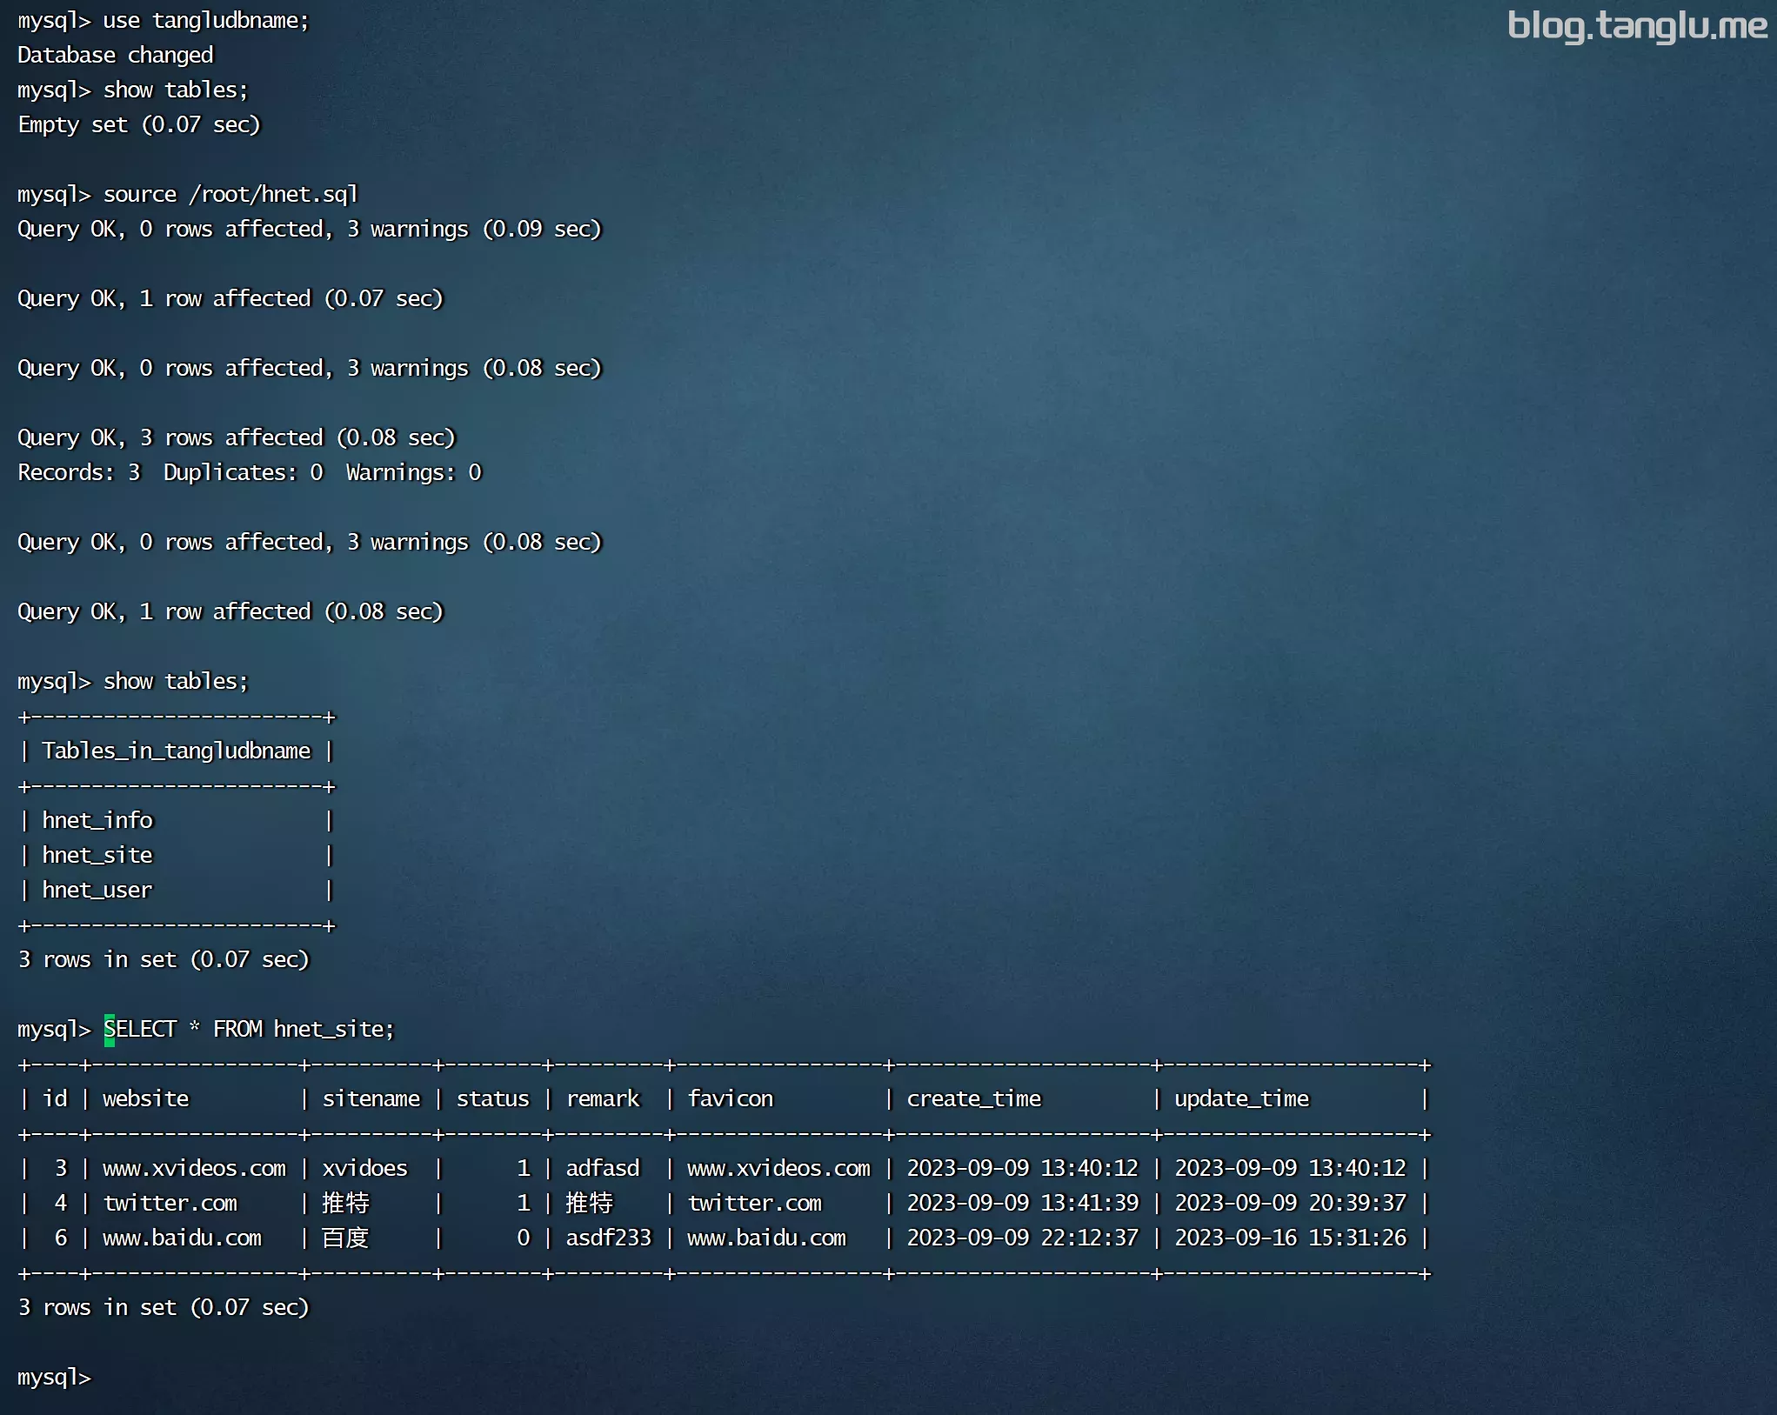
Task: Click website cell 'www.baidu.com' in row 6
Action: [x=183, y=1238]
